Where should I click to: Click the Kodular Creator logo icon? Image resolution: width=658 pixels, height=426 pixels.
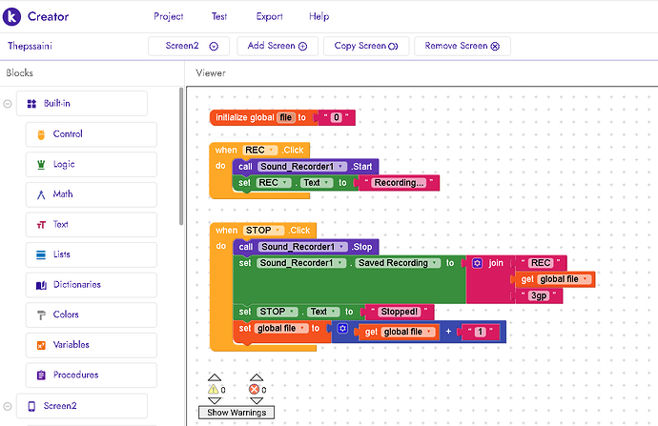tap(12, 16)
